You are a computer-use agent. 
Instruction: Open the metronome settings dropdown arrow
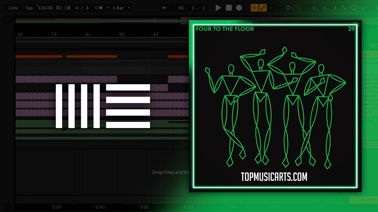[x=108, y=8]
